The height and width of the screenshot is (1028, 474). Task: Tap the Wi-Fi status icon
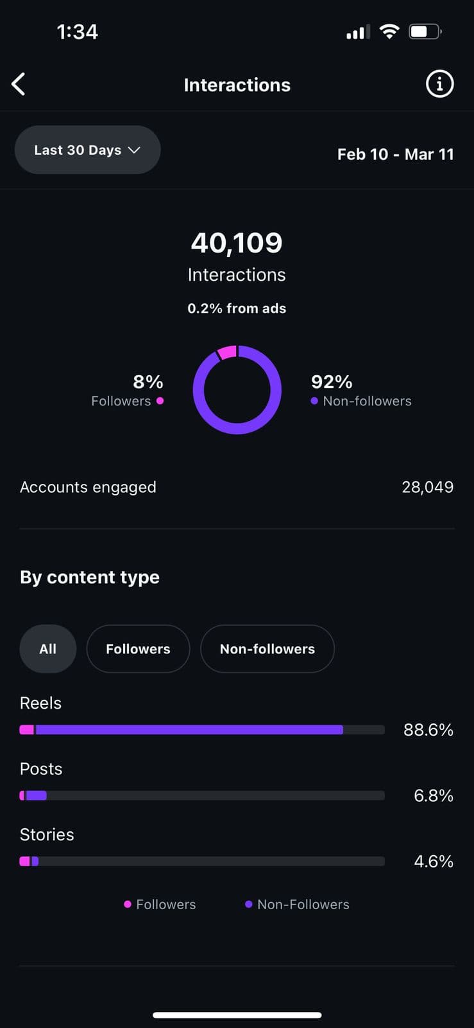(389, 31)
